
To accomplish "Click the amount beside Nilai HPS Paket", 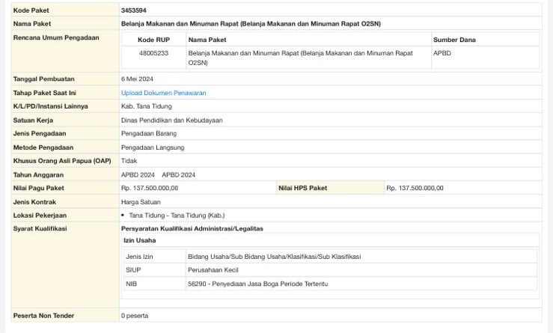I will pyautogui.click(x=415, y=188).
